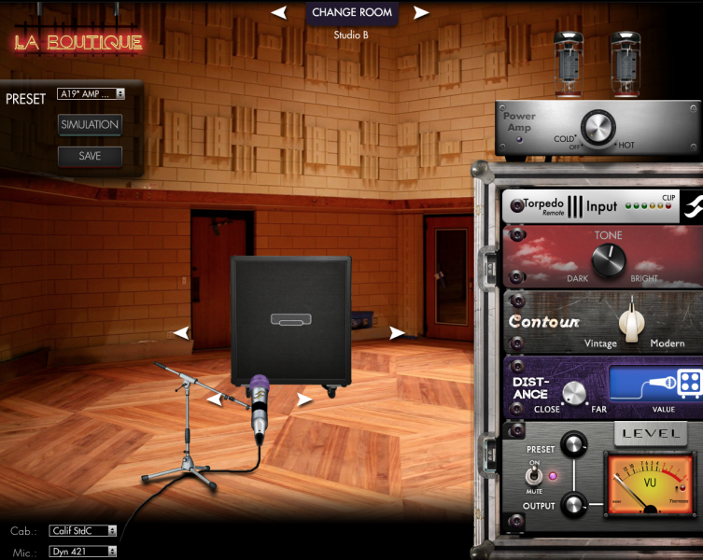Image resolution: width=703 pixels, height=560 pixels.
Task: Click the Contour Vintage/Modern knob
Action: (632, 321)
